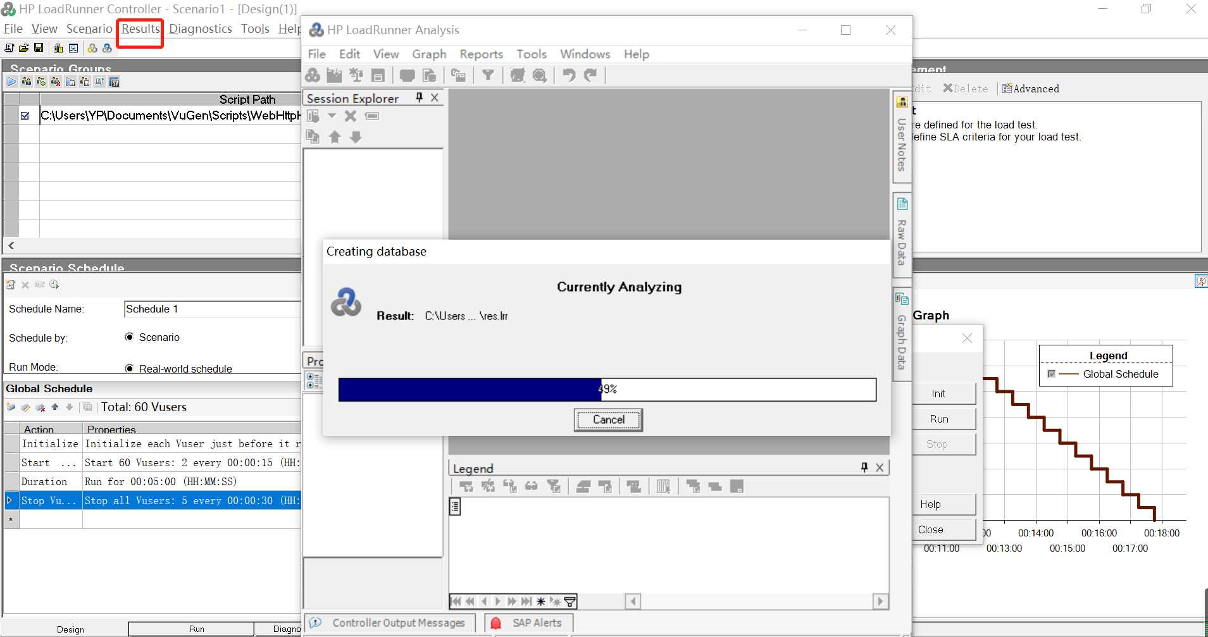Open Results menu in Controller

[140, 29]
